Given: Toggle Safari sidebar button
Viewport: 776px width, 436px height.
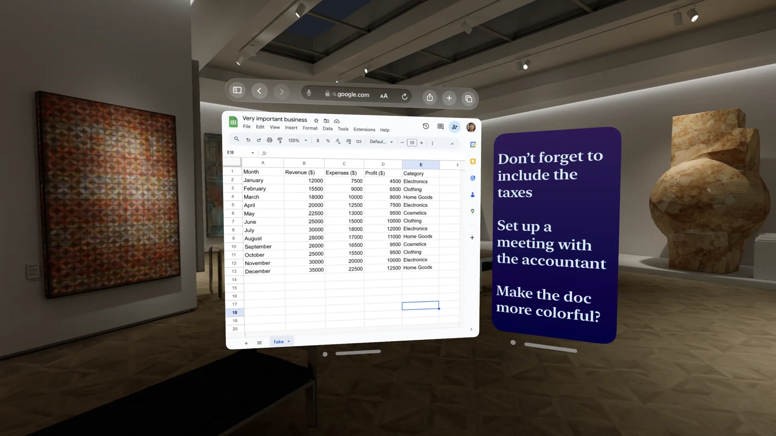Looking at the screenshot, I should pyautogui.click(x=237, y=90).
